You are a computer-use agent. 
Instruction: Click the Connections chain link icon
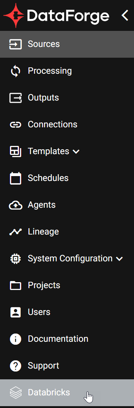tap(16, 125)
